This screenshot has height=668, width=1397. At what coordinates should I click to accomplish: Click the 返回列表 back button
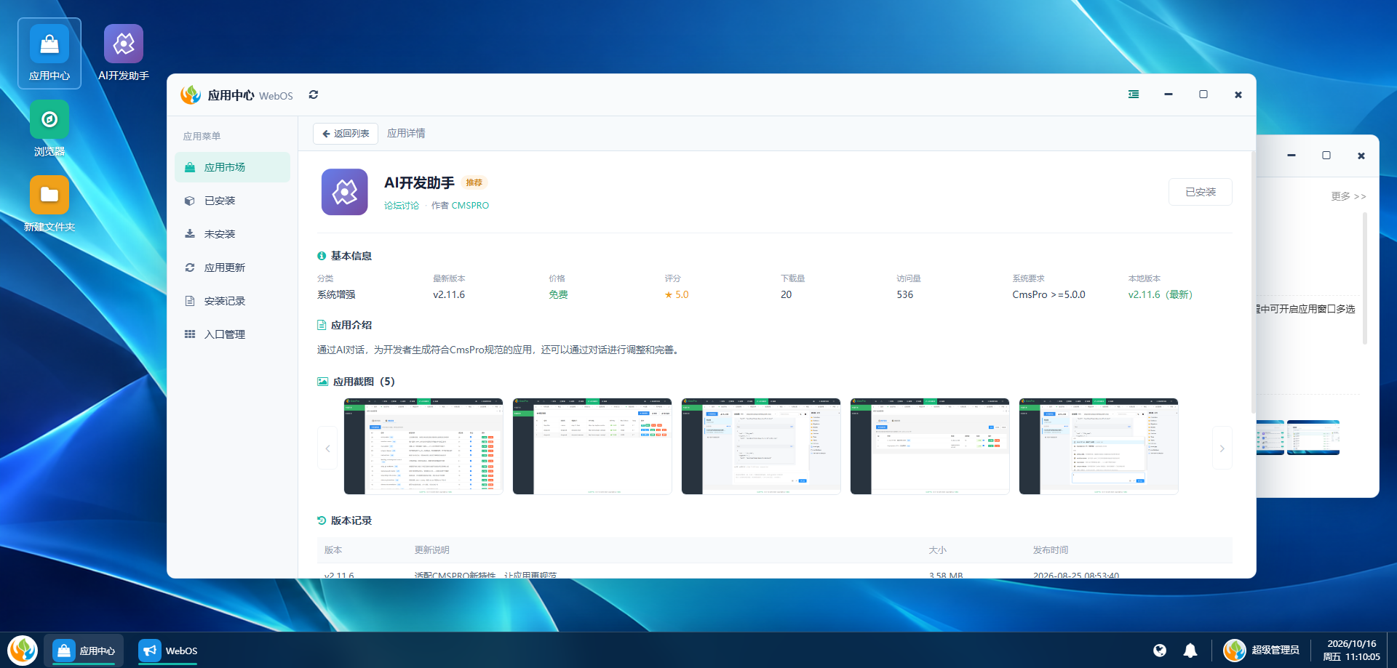tap(346, 134)
